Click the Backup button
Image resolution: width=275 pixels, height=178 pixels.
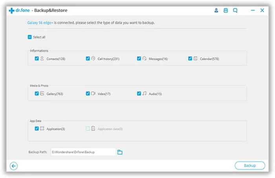tap(250, 165)
